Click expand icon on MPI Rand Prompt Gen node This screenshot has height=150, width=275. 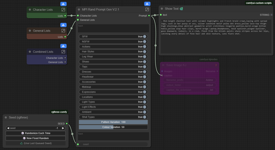pos(147,10)
